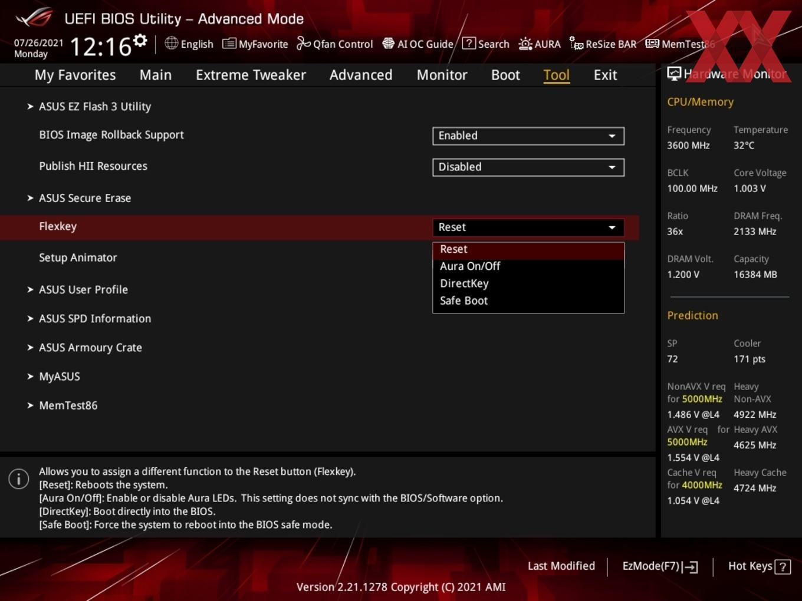Open the Advanced tab

(x=361, y=75)
